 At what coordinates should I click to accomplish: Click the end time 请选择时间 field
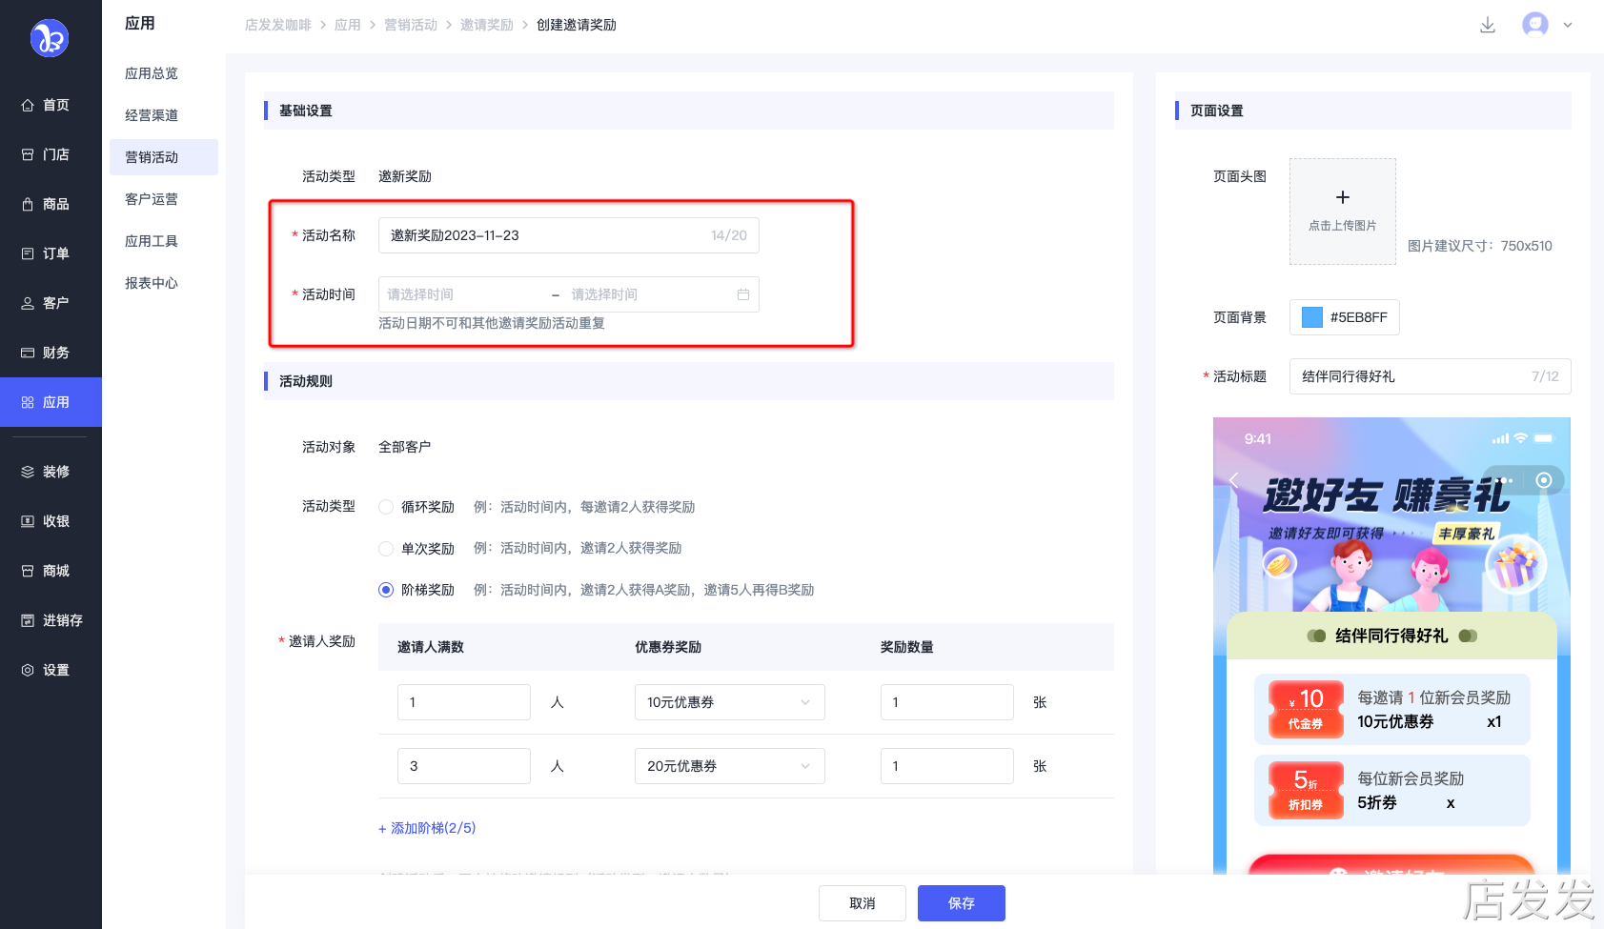click(x=648, y=294)
